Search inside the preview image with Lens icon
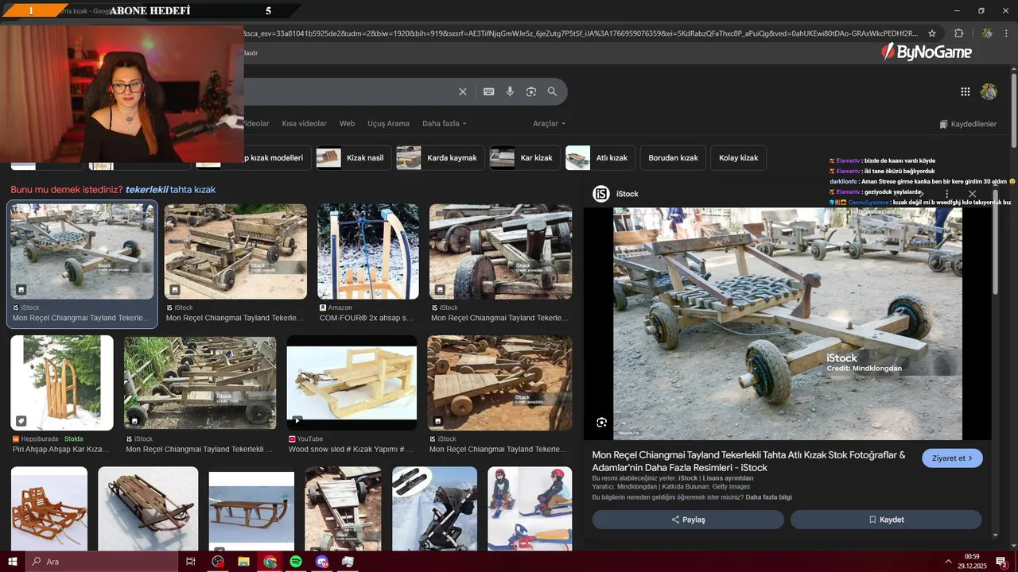Viewport: 1018px width, 572px height. [x=601, y=423]
